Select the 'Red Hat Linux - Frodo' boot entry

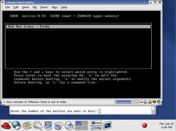78,27
